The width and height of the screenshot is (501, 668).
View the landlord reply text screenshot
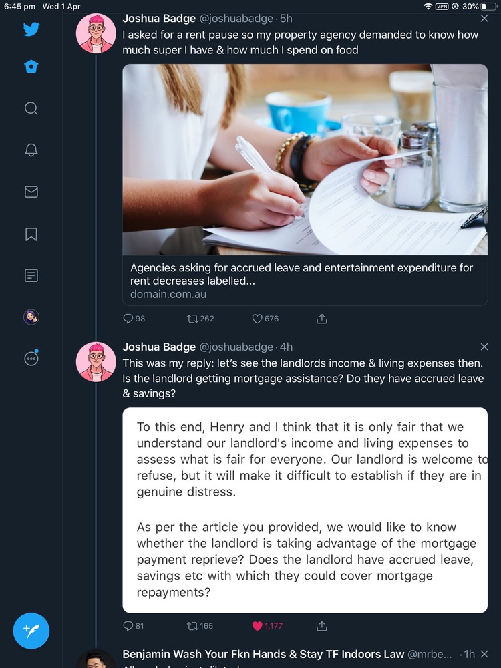point(305,510)
